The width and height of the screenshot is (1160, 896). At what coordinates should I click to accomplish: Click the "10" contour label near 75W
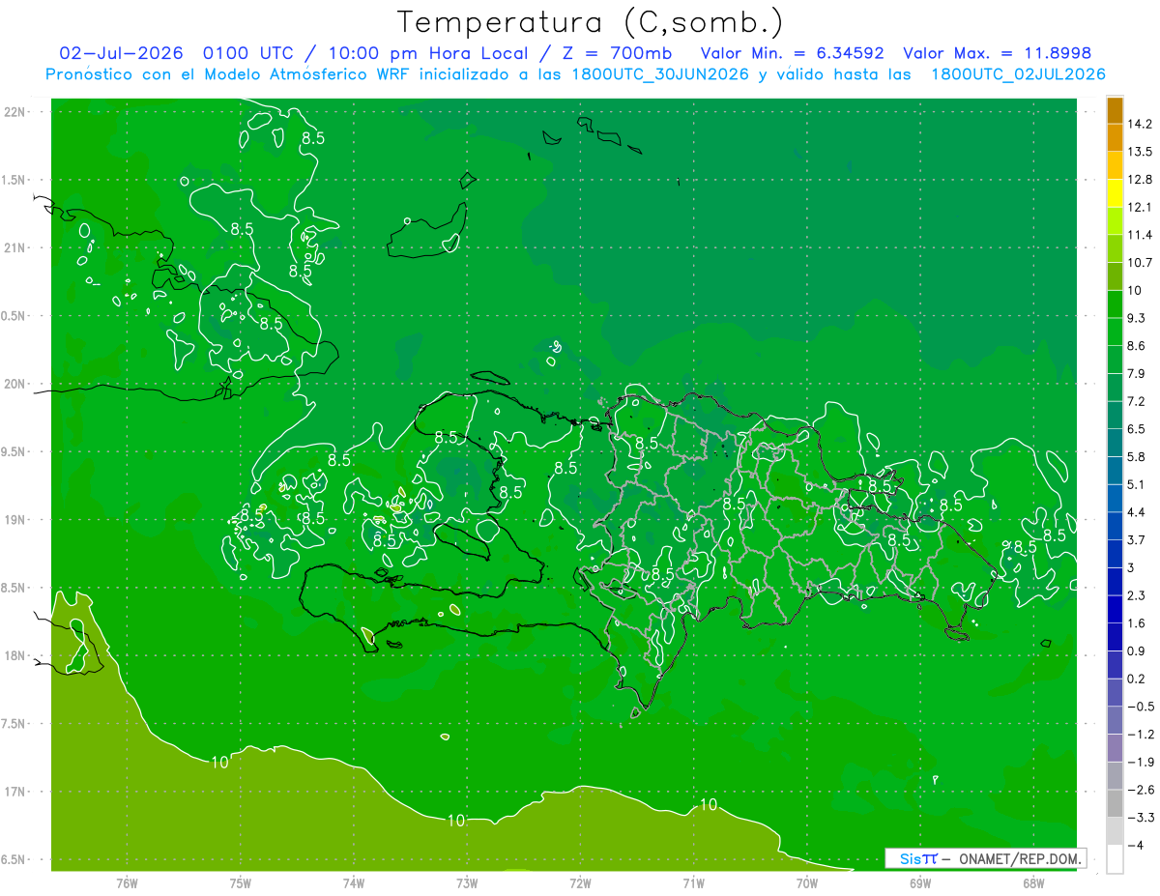tap(219, 763)
